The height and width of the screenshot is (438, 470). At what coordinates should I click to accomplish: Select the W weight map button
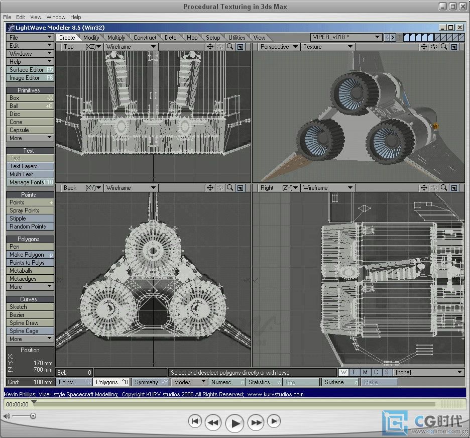click(343, 372)
